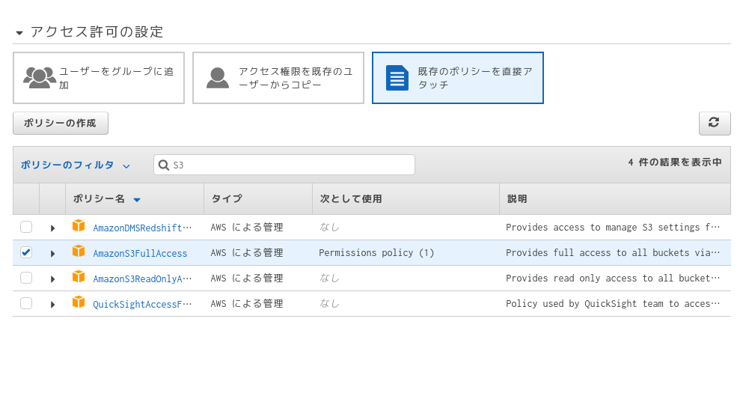The image size is (746, 417).
Task: Click AWS による管理 type in AmazonS3FullAccess row
Action: click(247, 253)
